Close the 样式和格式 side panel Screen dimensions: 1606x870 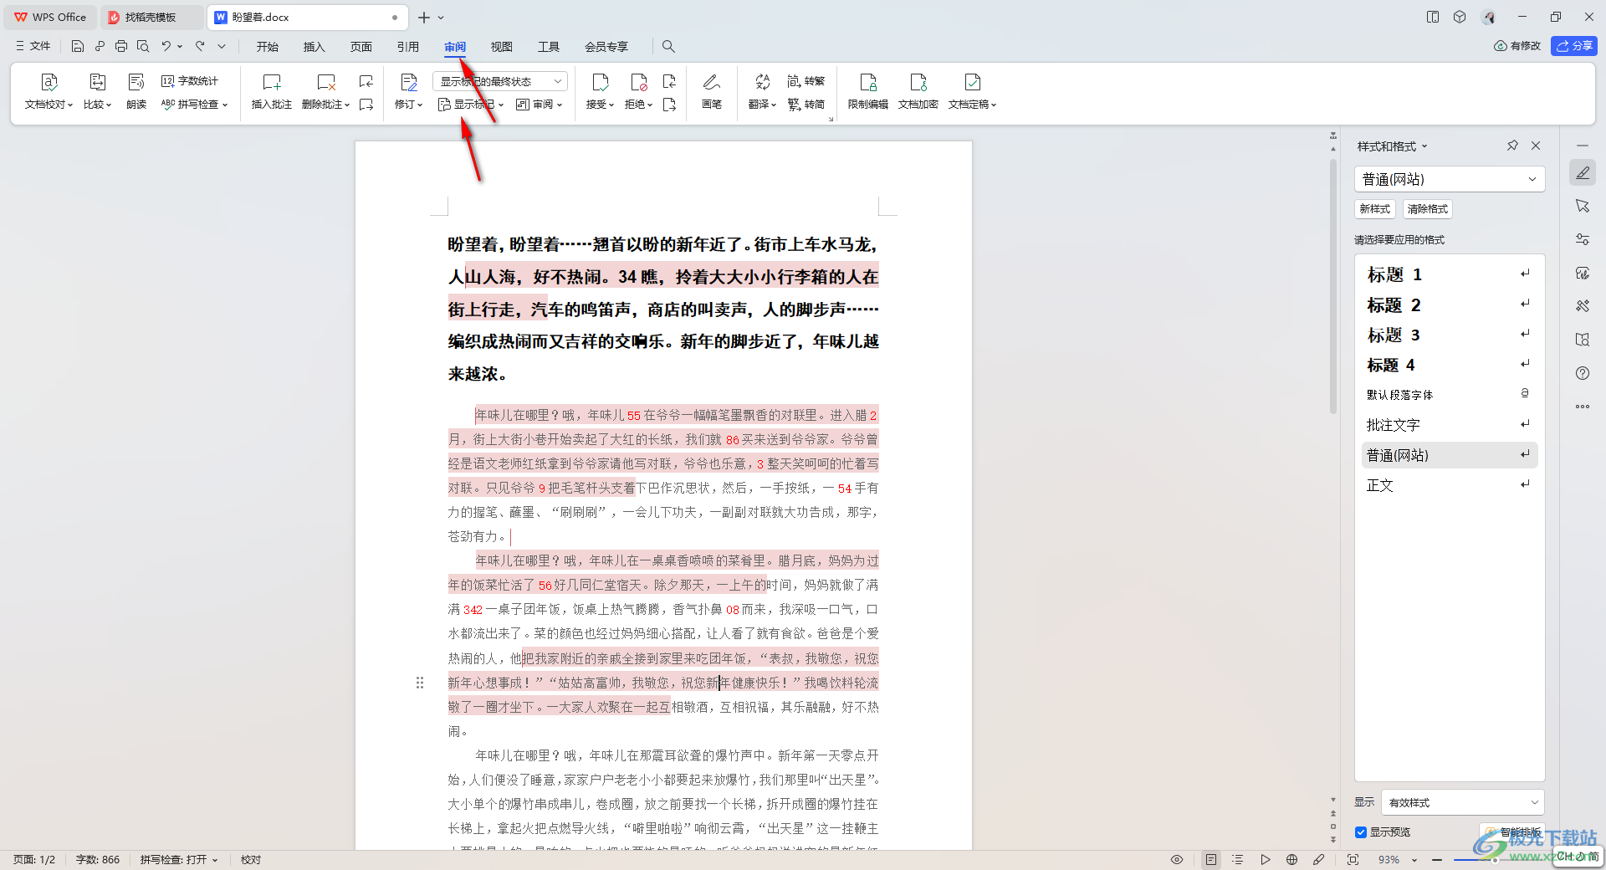pos(1536,146)
